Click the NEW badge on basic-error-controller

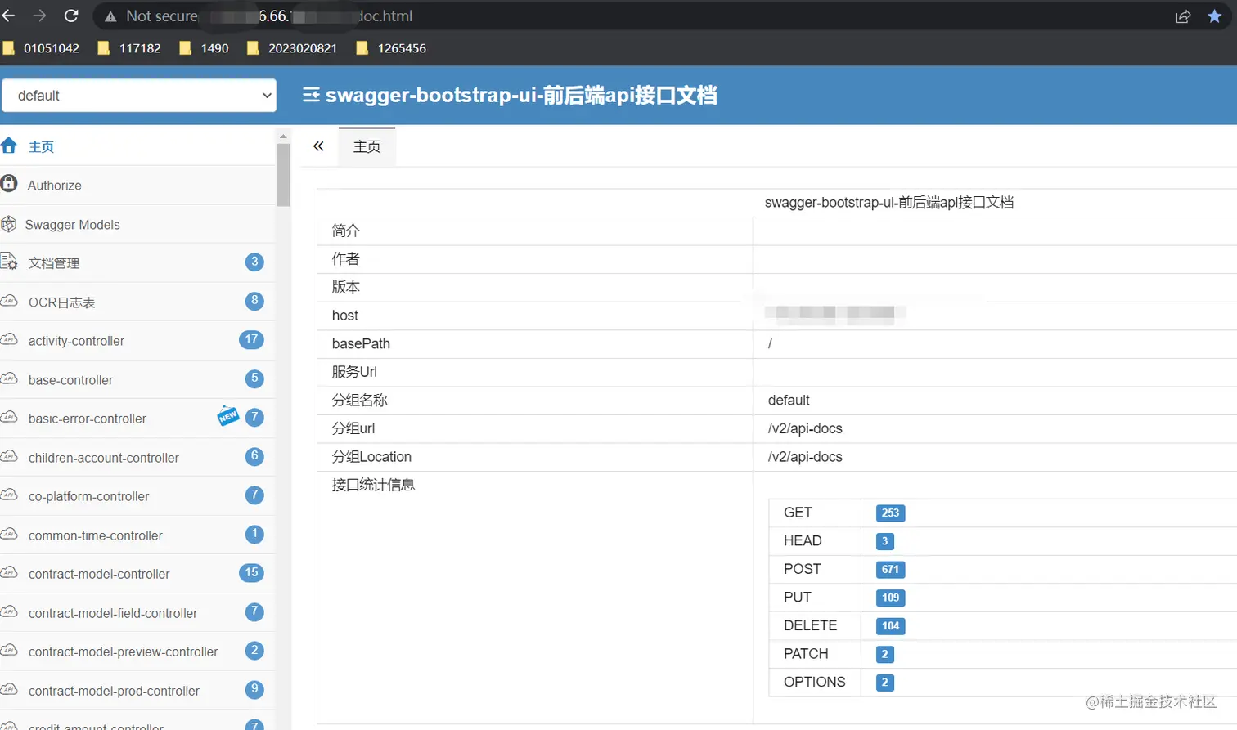pos(228,416)
